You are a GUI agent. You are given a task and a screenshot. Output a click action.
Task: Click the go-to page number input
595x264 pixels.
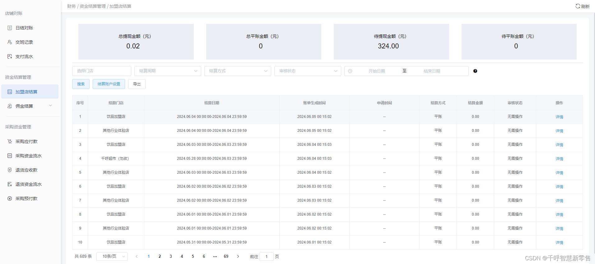coord(267,257)
